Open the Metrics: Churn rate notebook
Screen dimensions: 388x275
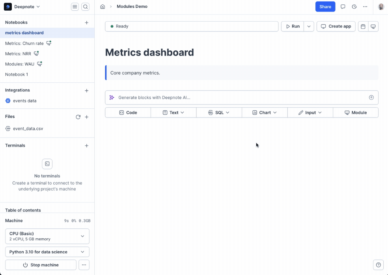pyautogui.click(x=24, y=43)
